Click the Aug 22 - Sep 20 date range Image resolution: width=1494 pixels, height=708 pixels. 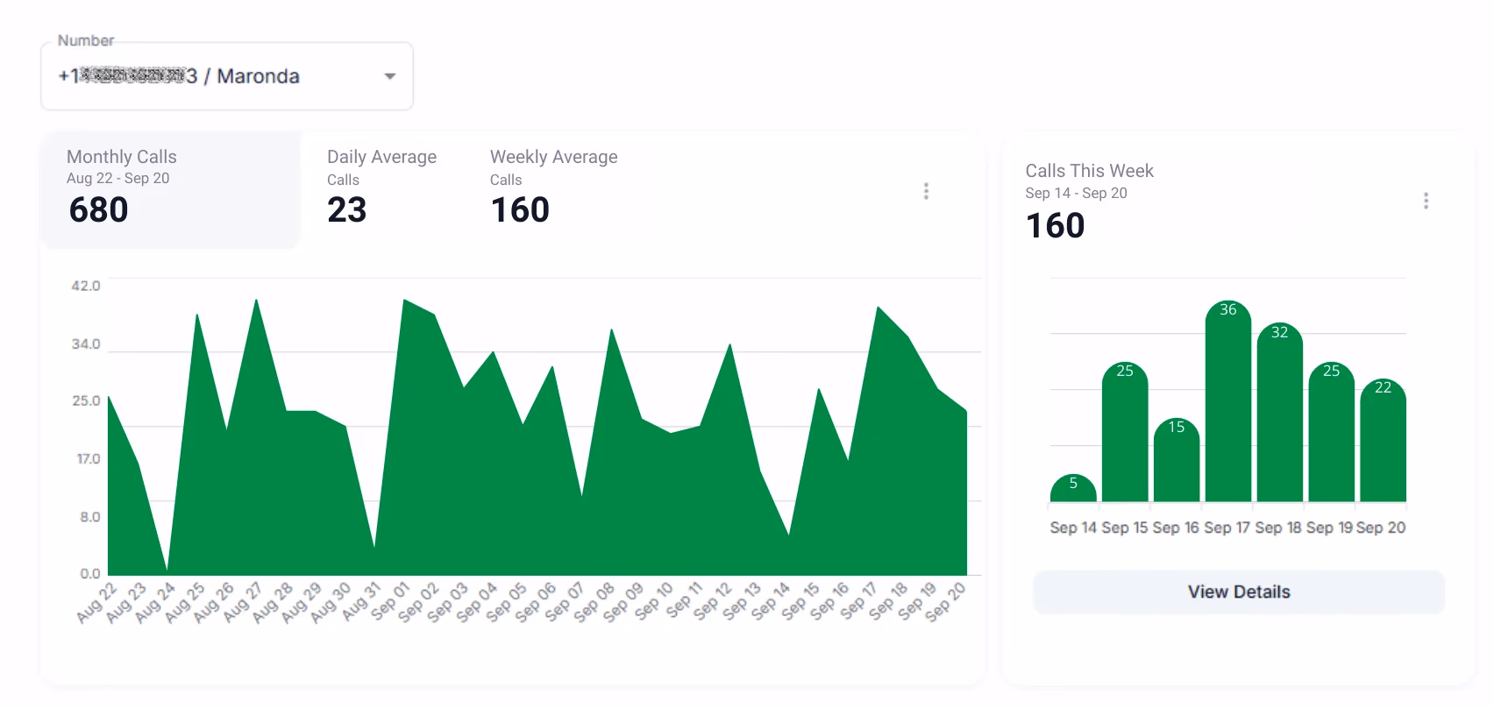[118, 178]
